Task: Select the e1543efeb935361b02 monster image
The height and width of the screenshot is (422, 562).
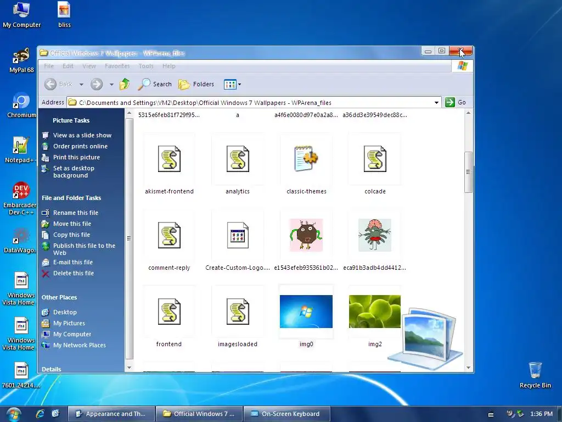Action: point(306,235)
